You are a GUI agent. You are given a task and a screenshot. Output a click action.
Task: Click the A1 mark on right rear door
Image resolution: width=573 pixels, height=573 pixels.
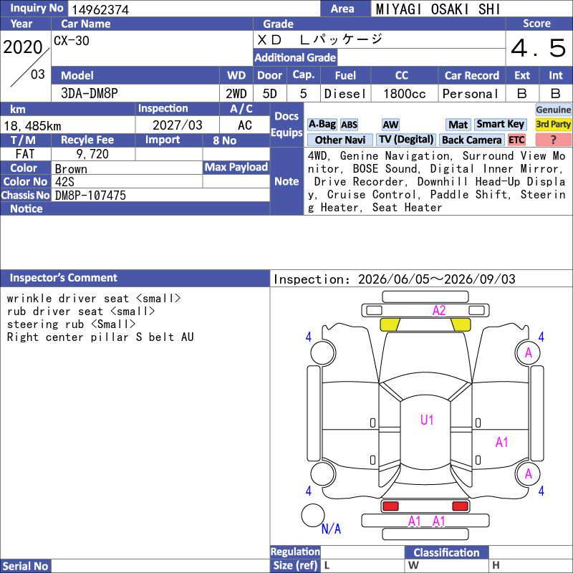click(502, 442)
